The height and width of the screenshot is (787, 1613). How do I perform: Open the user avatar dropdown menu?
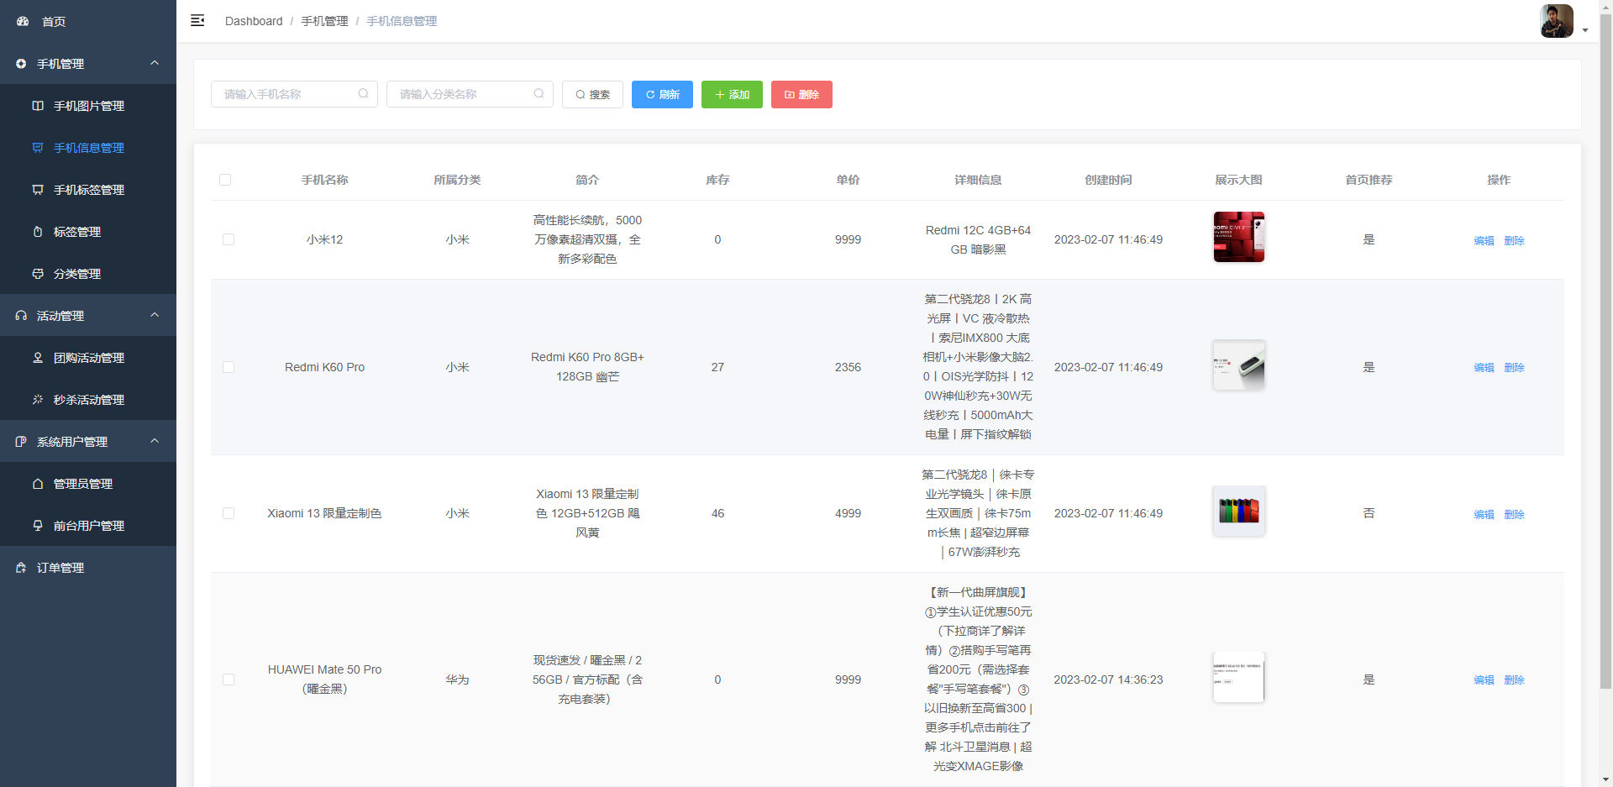coord(1557,21)
